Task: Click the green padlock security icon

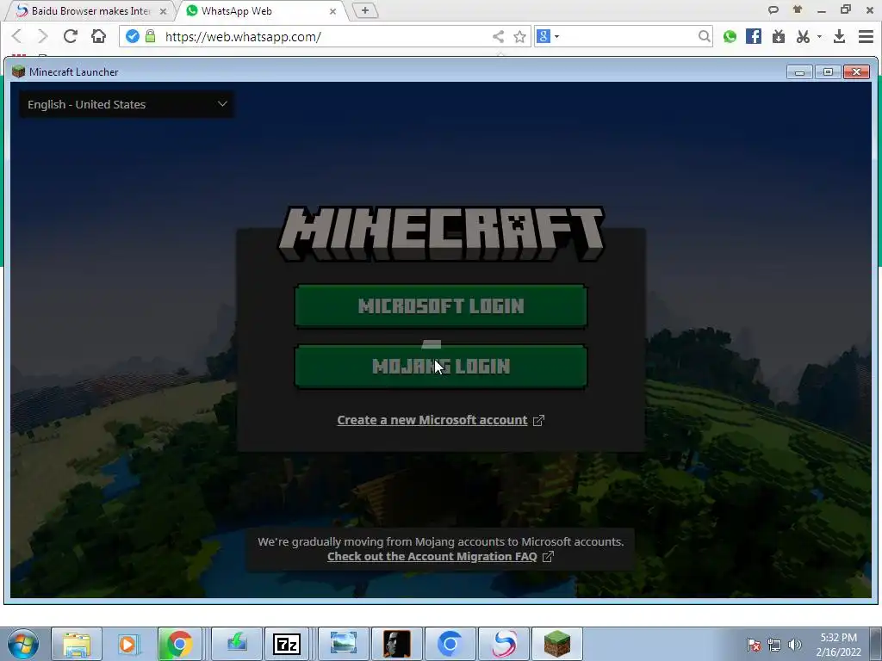Action: coord(150,36)
